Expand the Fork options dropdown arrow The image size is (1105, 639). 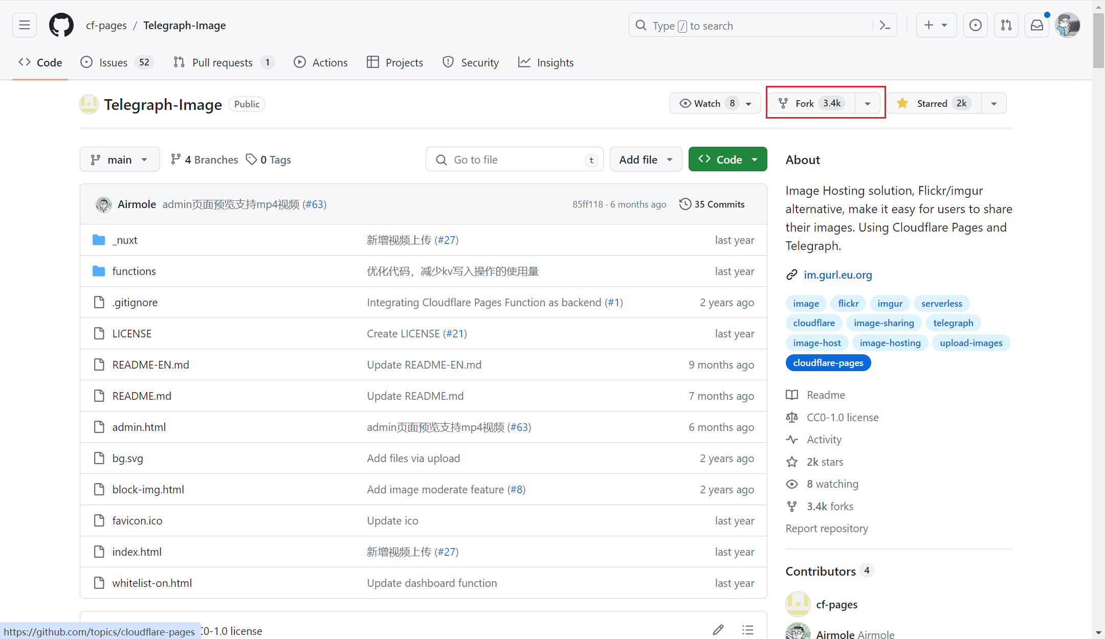(868, 103)
